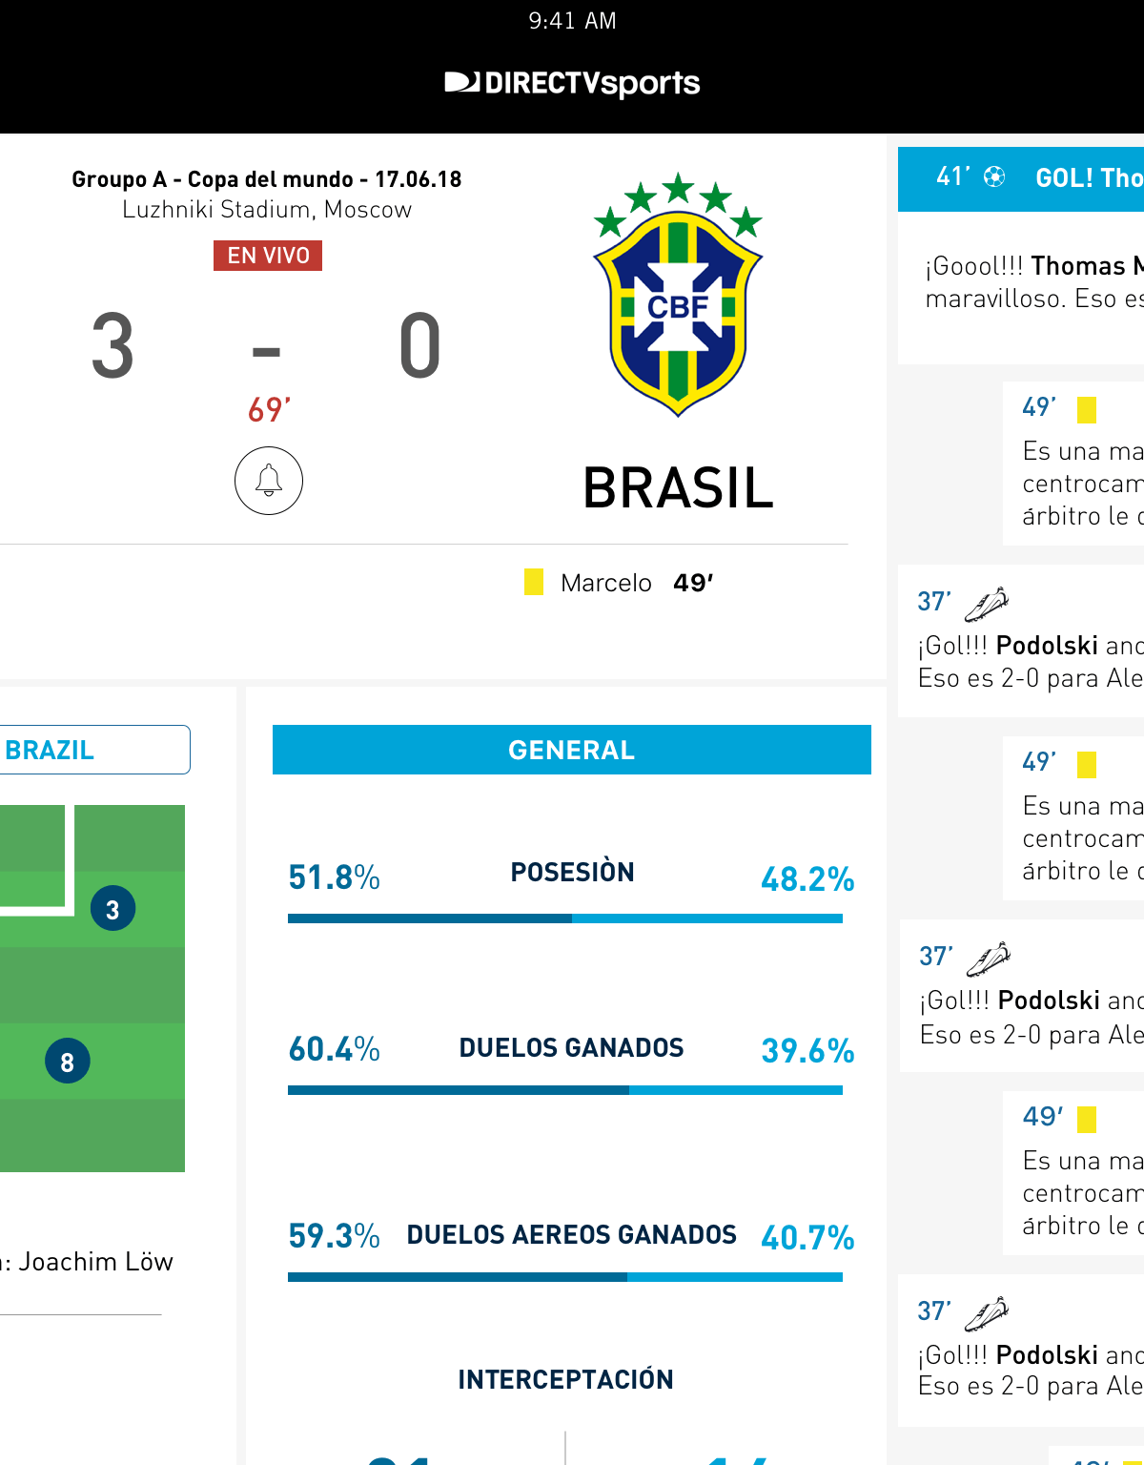Tap the DIRECTV Sports logo
Image resolution: width=1144 pixels, height=1465 pixels.
point(572,83)
